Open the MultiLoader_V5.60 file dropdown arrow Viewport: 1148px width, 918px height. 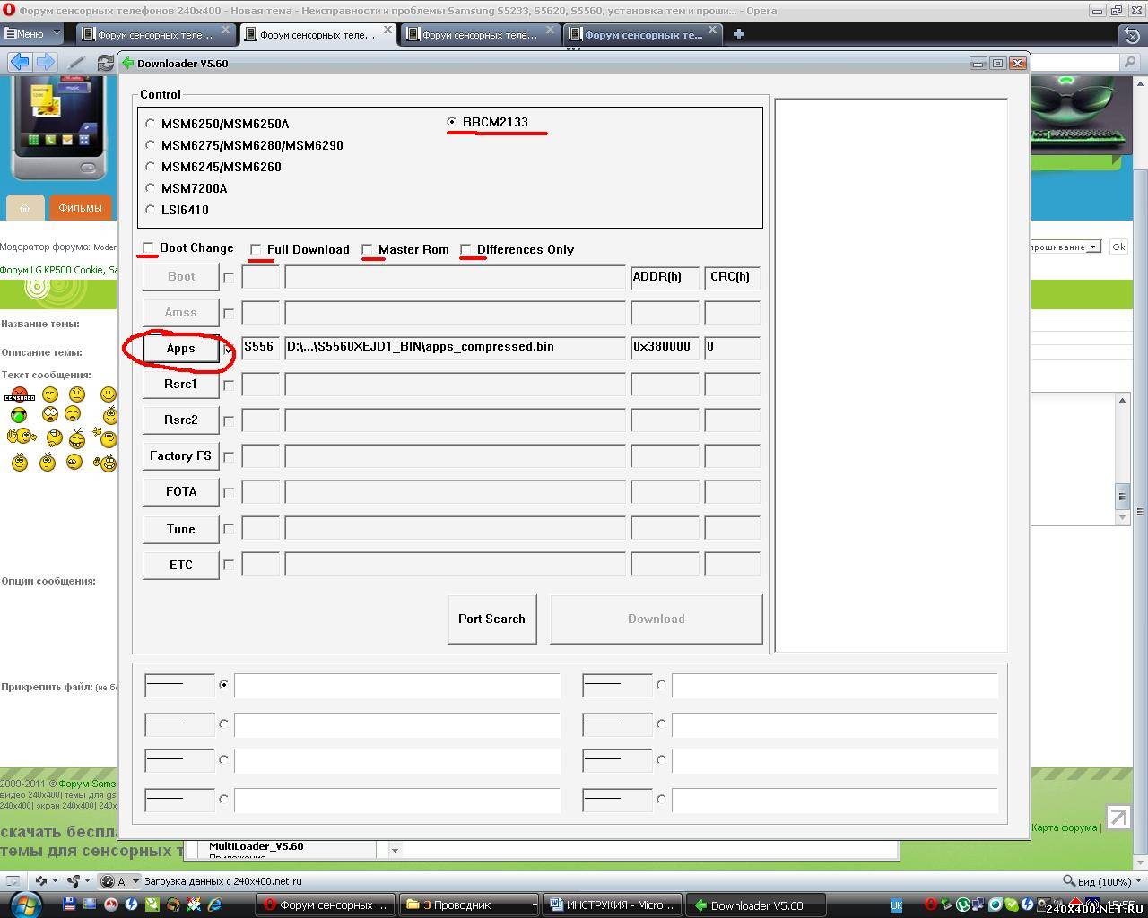coord(394,849)
